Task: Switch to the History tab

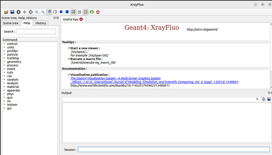Action: click(41, 23)
